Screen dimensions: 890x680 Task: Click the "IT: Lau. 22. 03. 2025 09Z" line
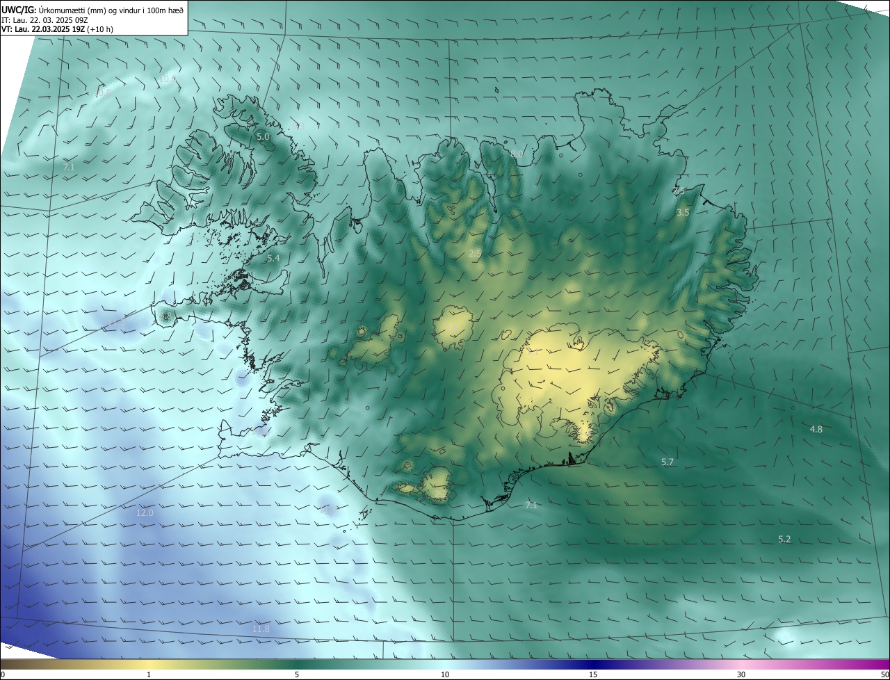[44, 20]
